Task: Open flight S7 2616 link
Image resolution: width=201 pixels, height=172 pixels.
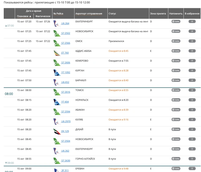Action: pos(66,92)
